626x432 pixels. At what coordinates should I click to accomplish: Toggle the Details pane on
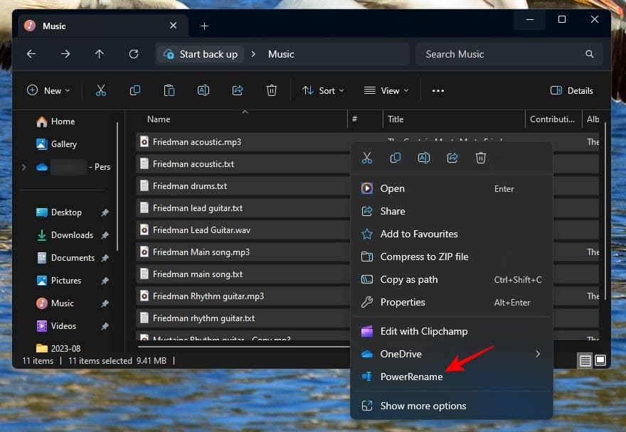571,90
